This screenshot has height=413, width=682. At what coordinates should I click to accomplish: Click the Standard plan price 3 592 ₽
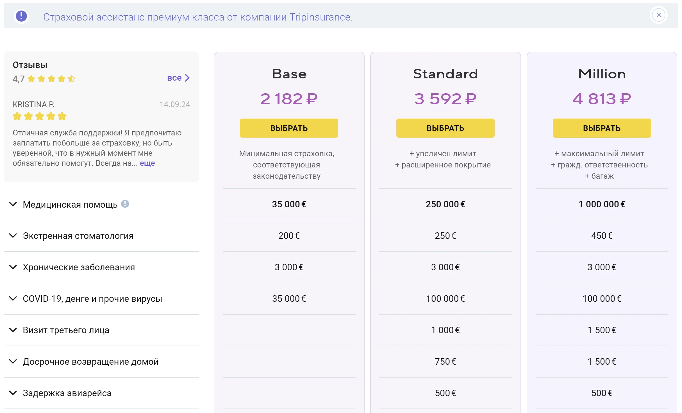point(445,99)
